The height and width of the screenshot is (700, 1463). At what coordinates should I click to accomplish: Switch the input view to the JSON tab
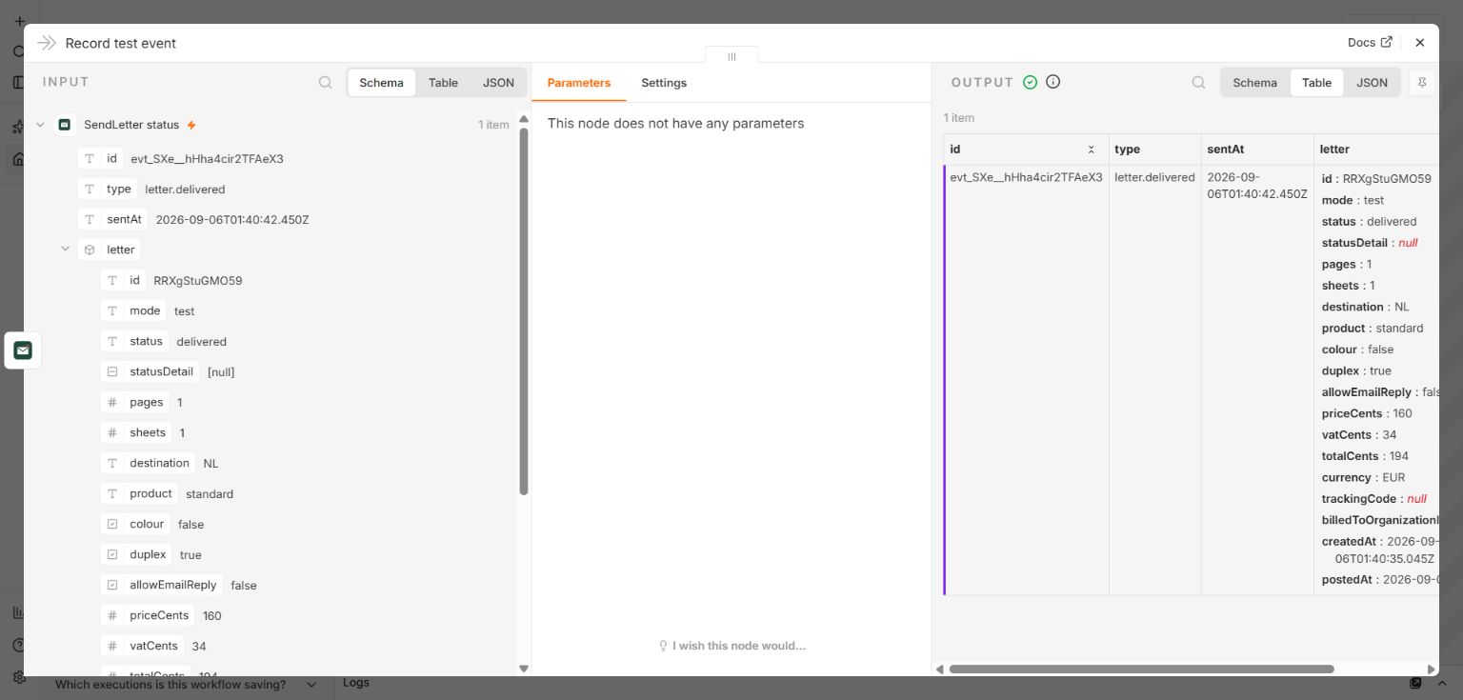[498, 83]
